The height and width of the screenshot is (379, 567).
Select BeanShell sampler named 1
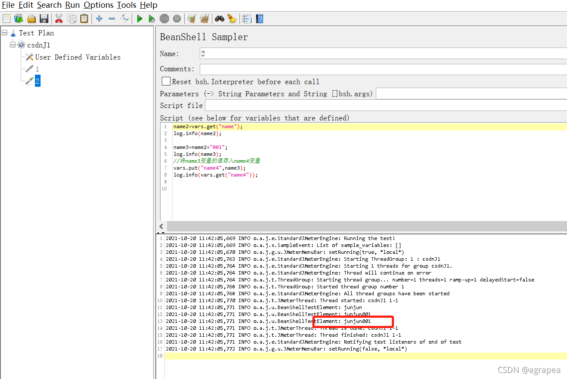37,69
